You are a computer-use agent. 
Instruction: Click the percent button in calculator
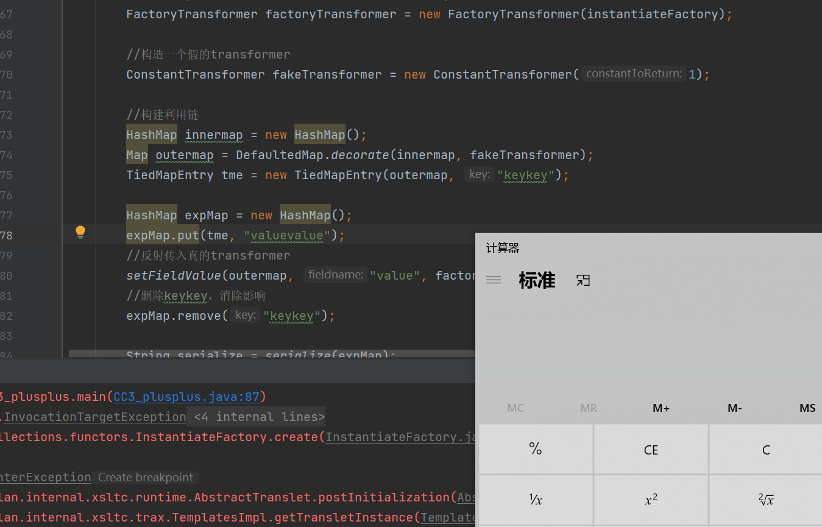coord(536,450)
